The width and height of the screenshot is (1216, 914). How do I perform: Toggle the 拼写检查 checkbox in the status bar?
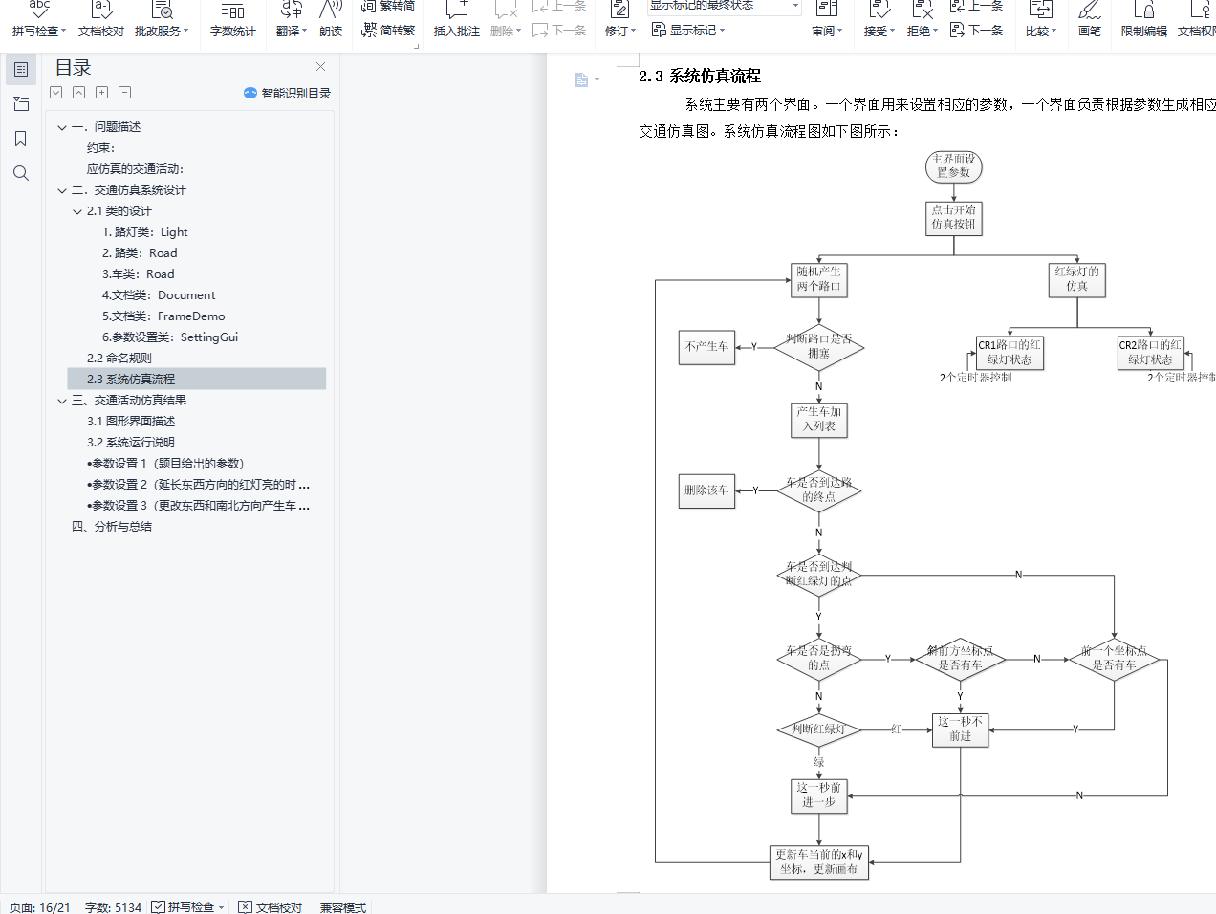click(158, 906)
